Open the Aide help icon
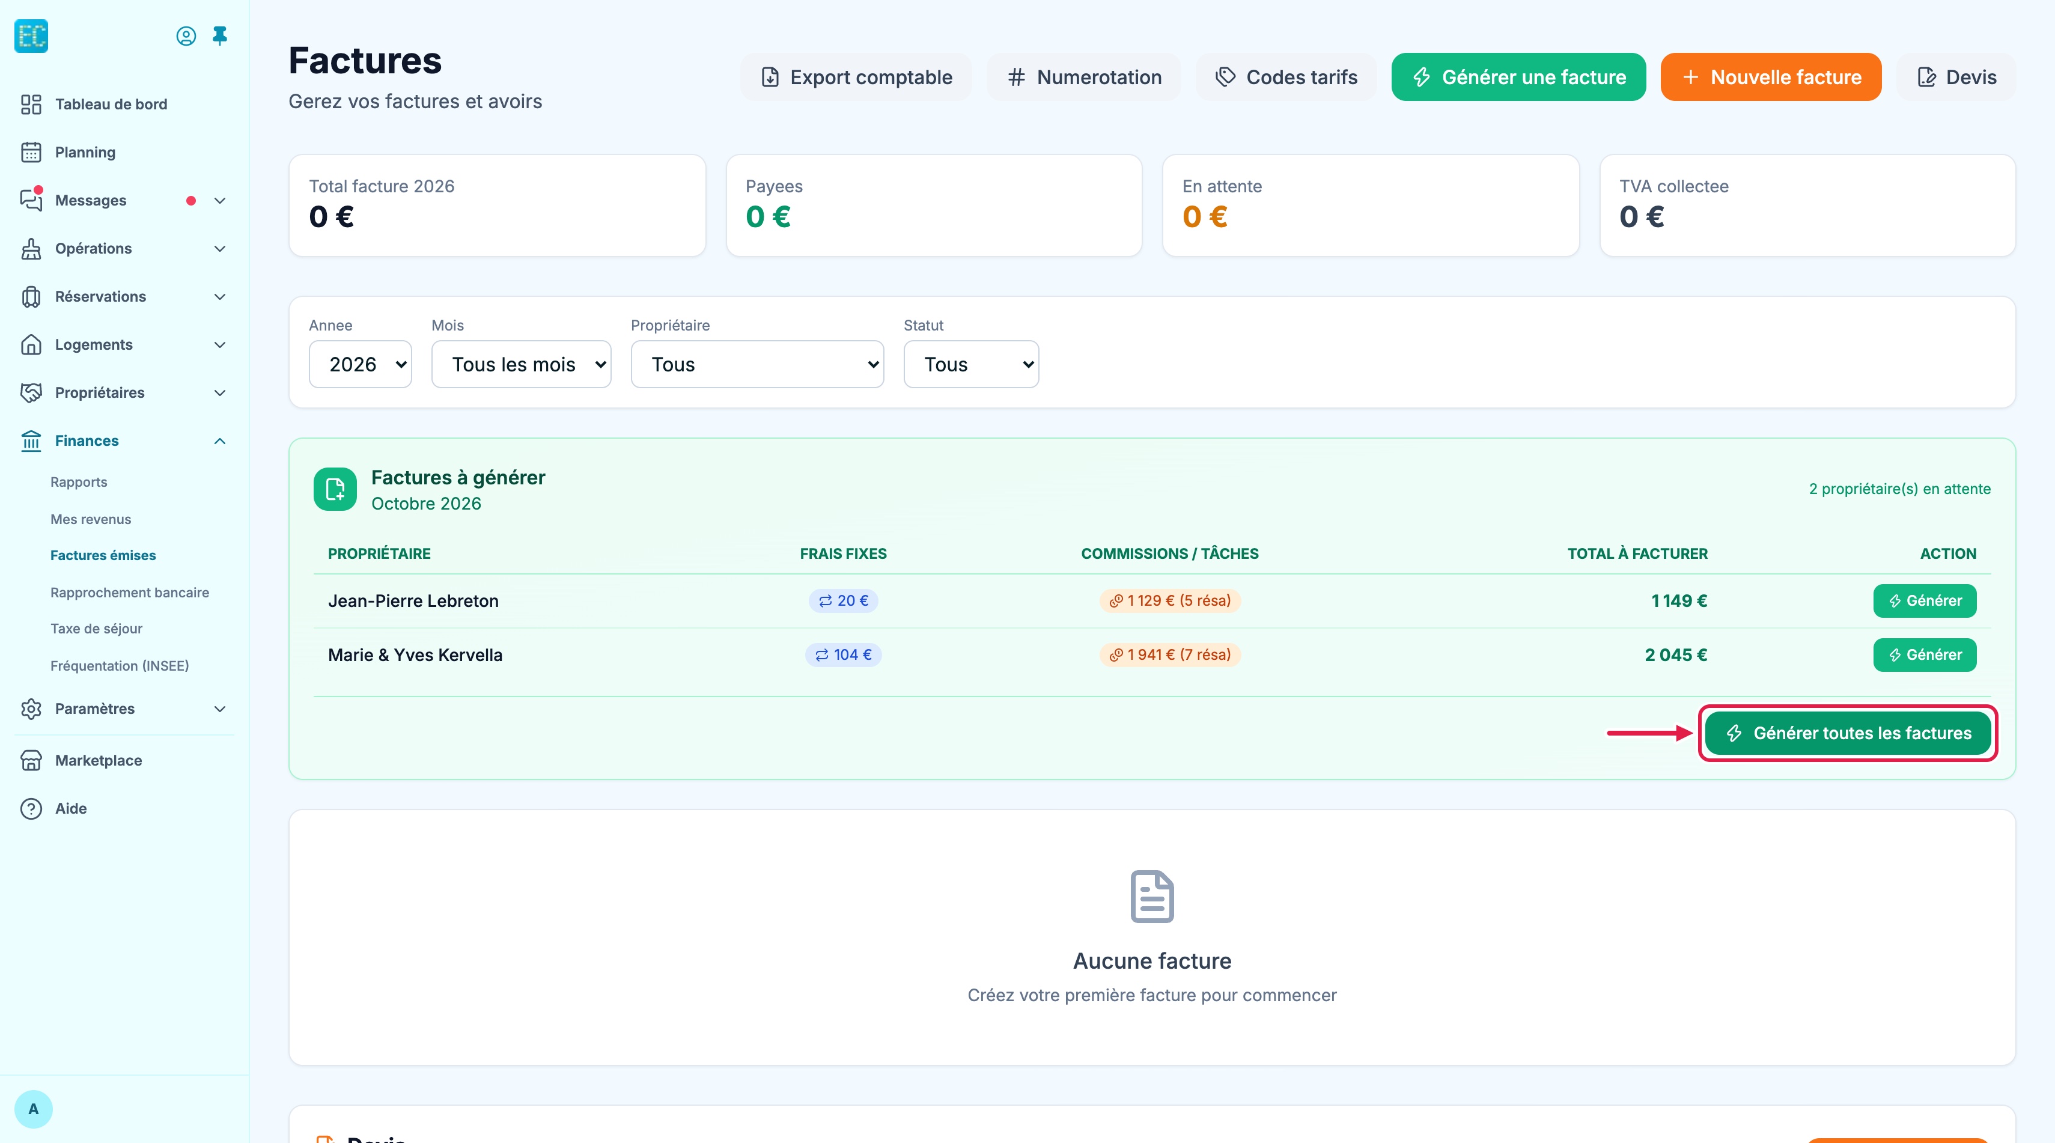This screenshot has height=1143, width=2055. pyautogui.click(x=31, y=809)
